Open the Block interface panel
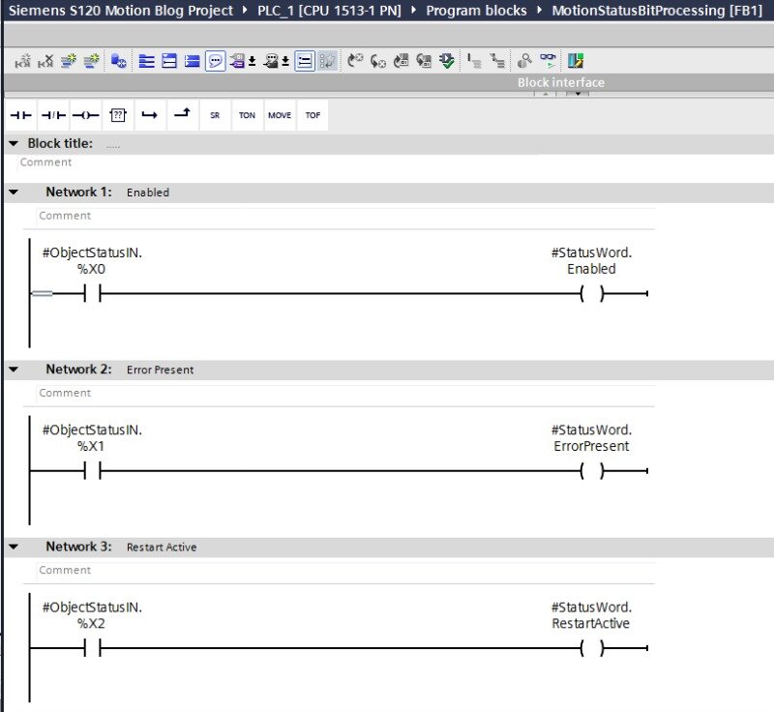 click(560, 82)
